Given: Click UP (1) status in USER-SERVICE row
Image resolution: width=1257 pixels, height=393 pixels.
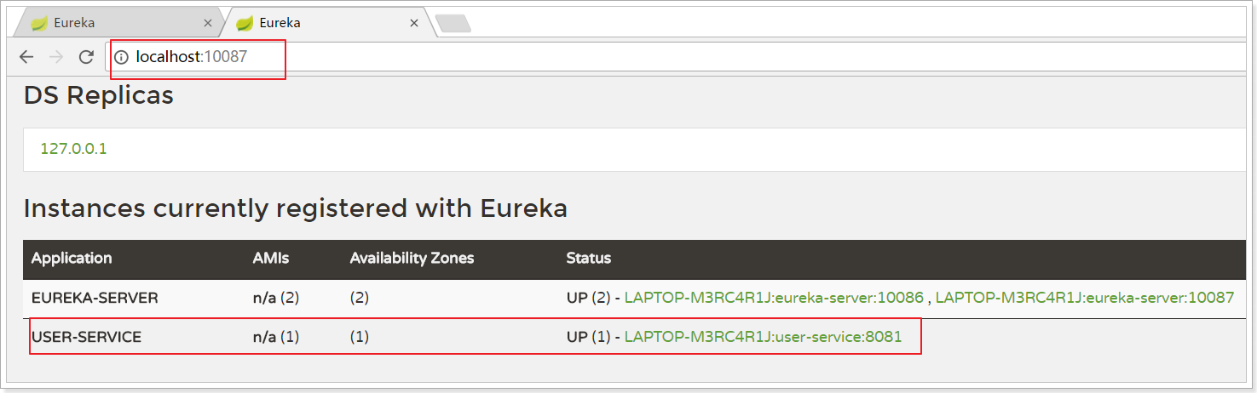Looking at the screenshot, I should [x=588, y=337].
